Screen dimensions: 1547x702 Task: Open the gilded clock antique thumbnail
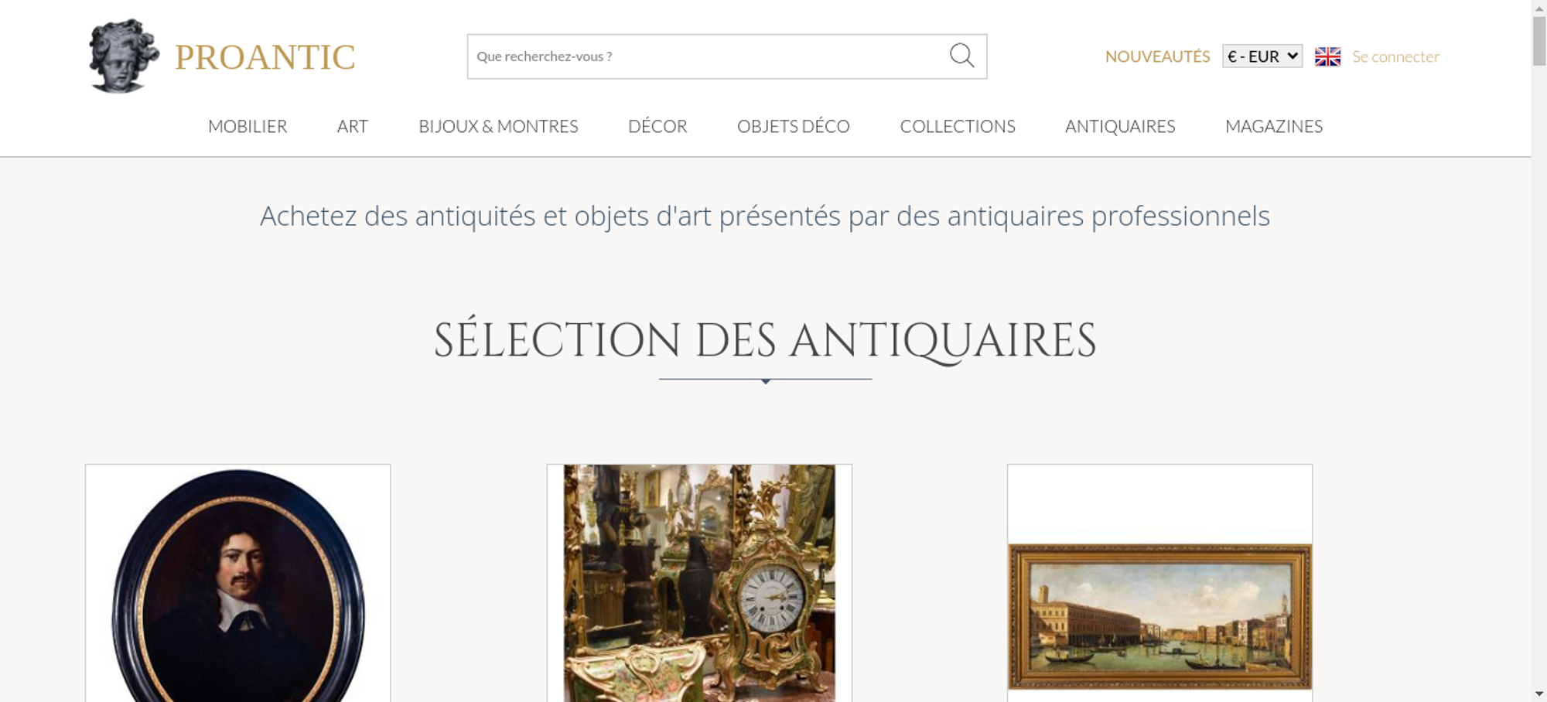click(x=699, y=584)
